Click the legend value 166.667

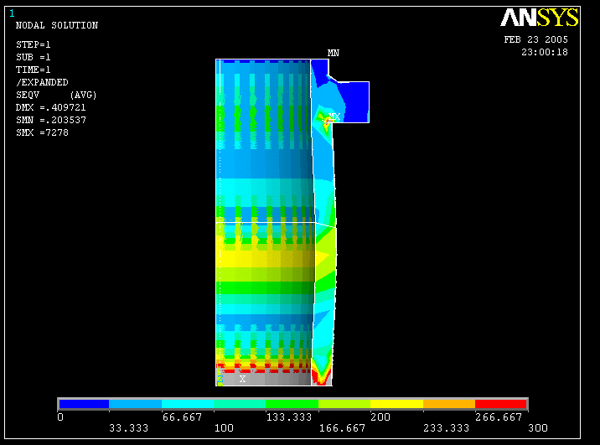point(342,427)
